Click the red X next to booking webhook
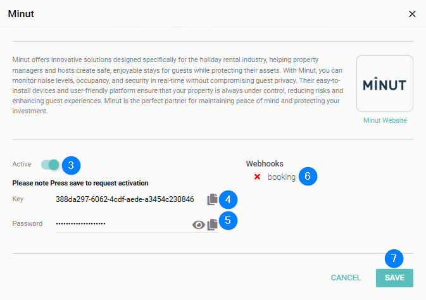426x300 pixels. pyautogui.click(x=257, y=177)
